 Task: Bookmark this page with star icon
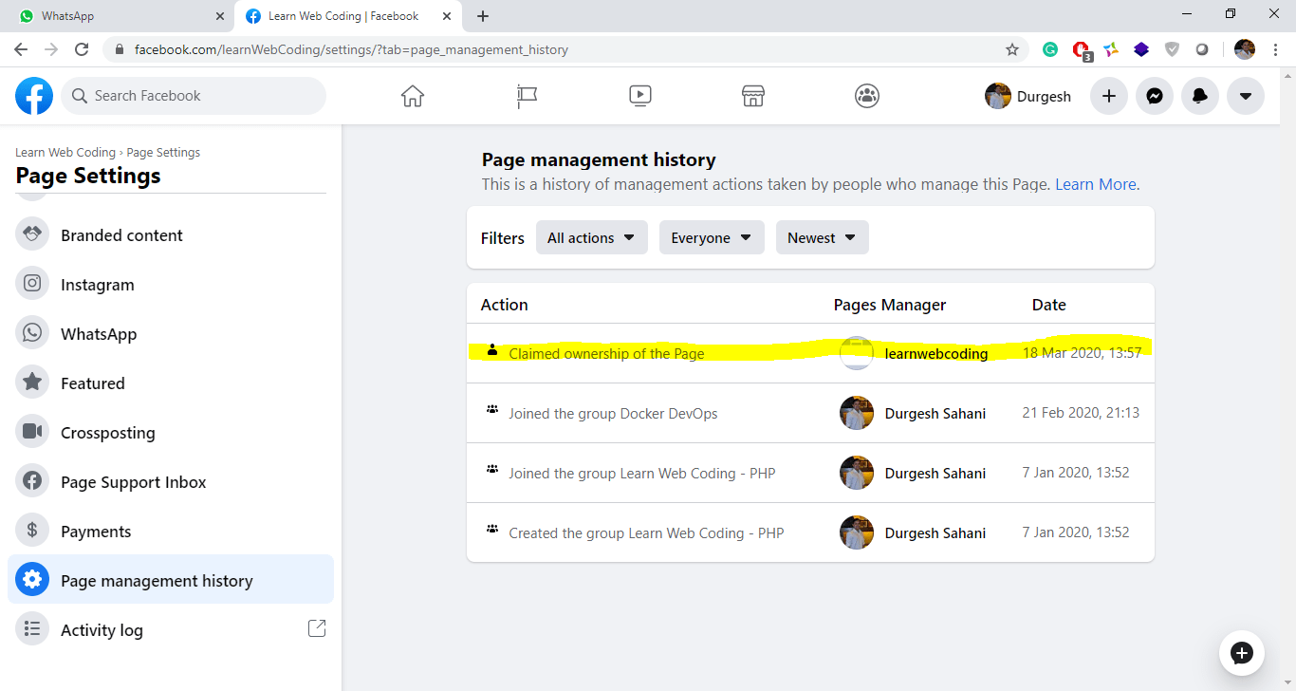click(x=1012, y=49)
